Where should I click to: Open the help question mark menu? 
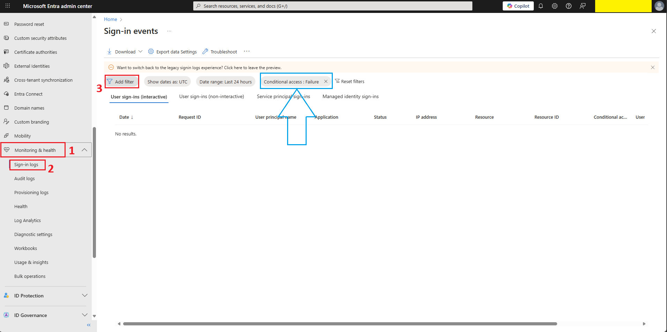pyautogui.click(x=569, y=6)
